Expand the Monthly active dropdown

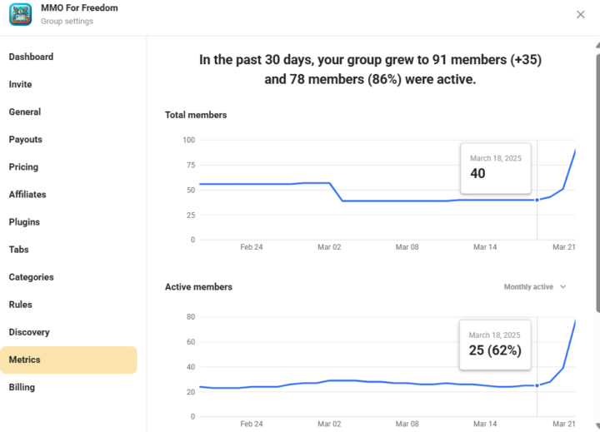(x=534, y=286)
